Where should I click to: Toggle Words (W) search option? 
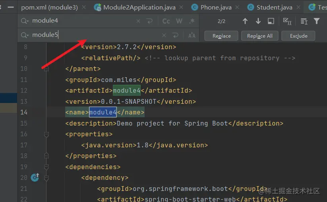pyautogui.click(x=179, y=21)
